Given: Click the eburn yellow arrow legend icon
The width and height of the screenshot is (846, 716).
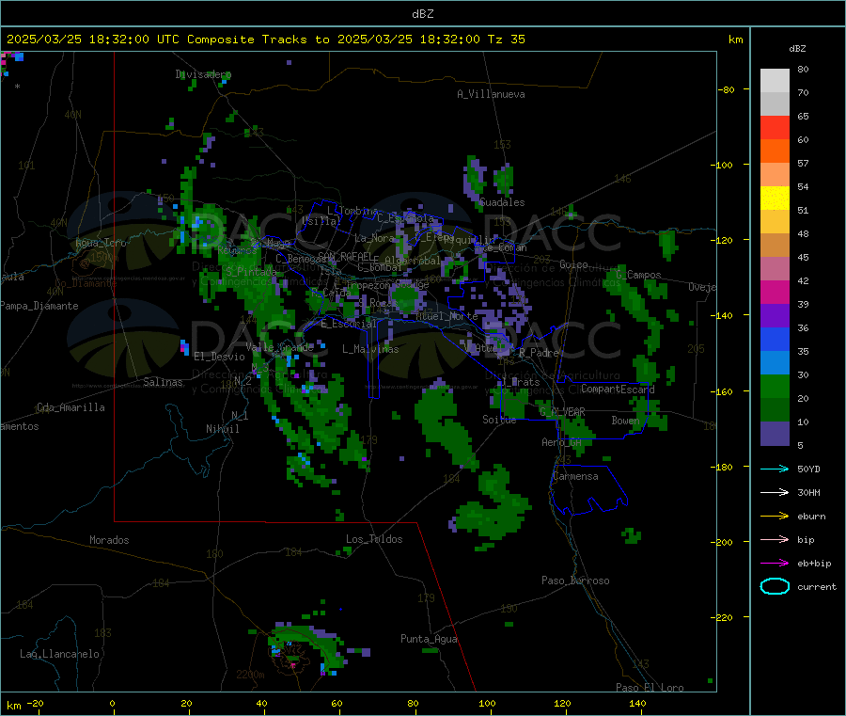Looking at the screenshot, I should pos(775,517).
